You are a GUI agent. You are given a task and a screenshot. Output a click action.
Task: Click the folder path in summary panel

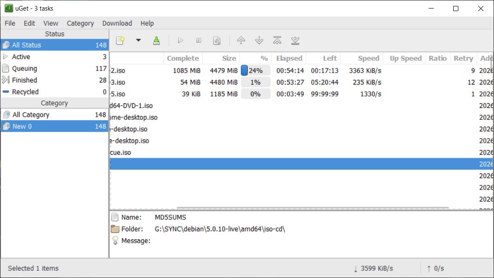[220, 229]
